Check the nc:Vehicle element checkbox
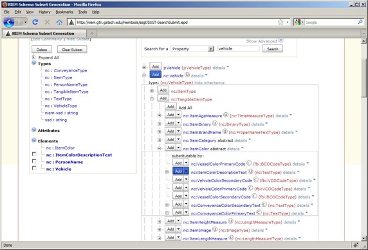The width and height of the screenshot is (368, 250). pyautogui.click(x=34, y=168)
